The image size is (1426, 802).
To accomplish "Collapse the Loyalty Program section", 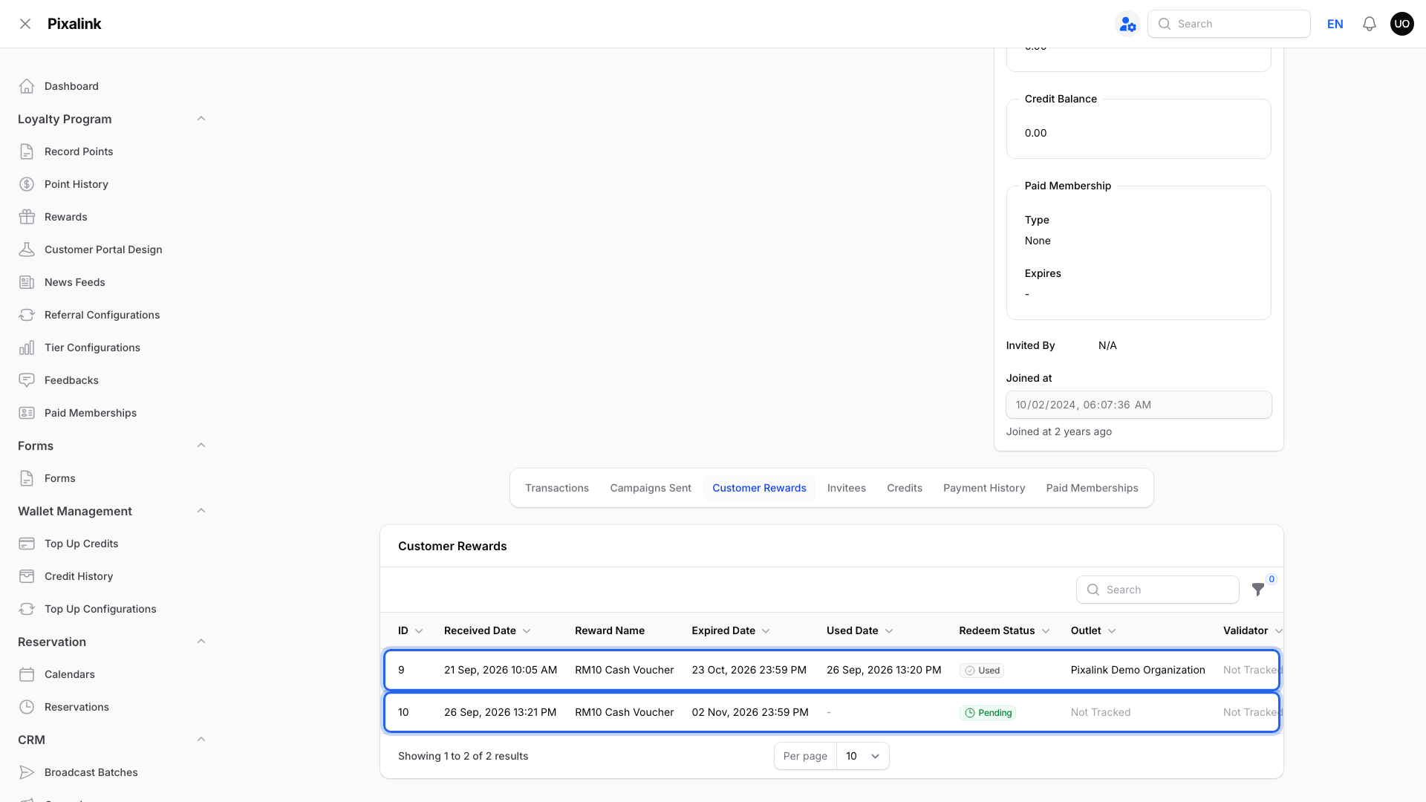I will (201, 119).
